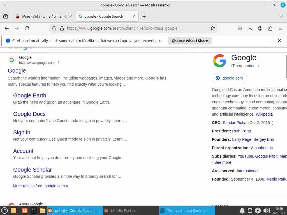Switch to Terminal mint@mint taskbar window
The width and height of the screenshot is (287, 215).
[187, 211]
